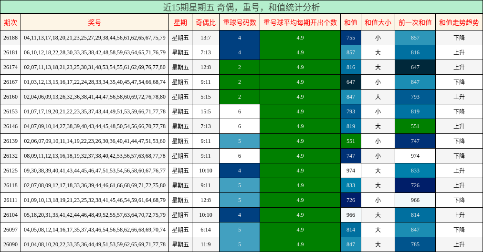This screenshot has width=483, height=252.
Task: Select period number 26097
Action: coord(10,230)
